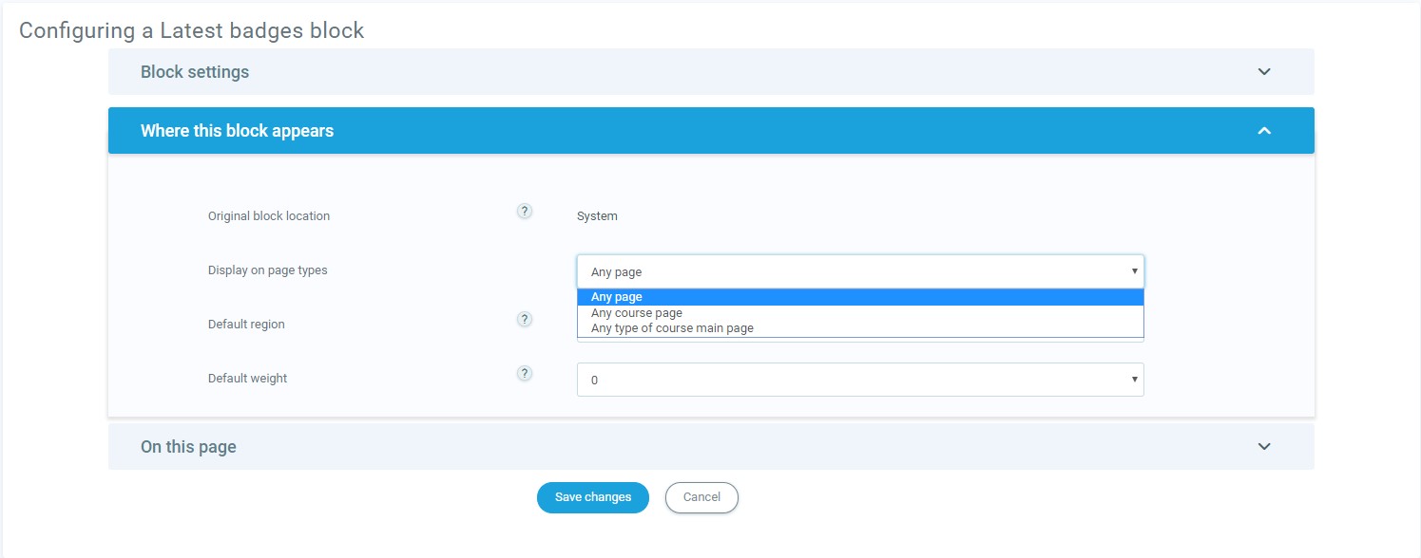This screenshot has height=558, width=1421.
Task: Collapse section with the up chevron icon
Action: point(1263,131)
